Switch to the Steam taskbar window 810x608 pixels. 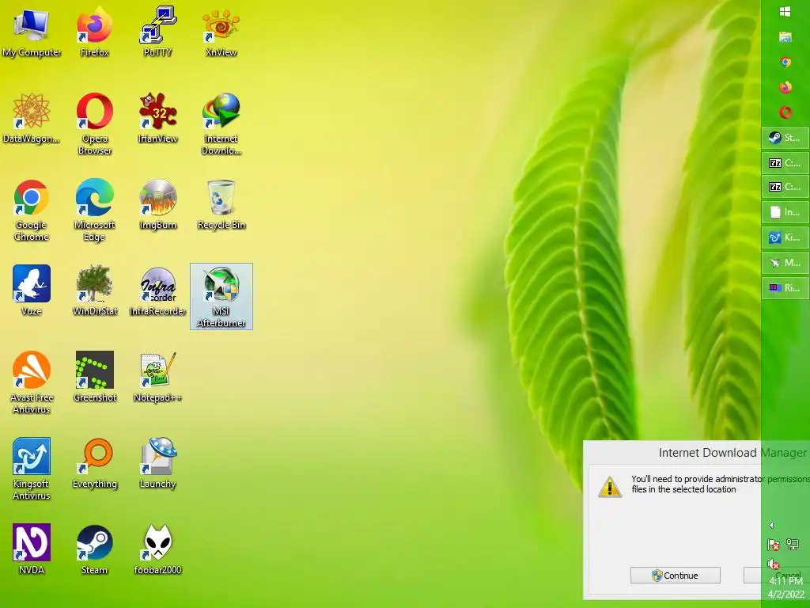click(785, 138)
